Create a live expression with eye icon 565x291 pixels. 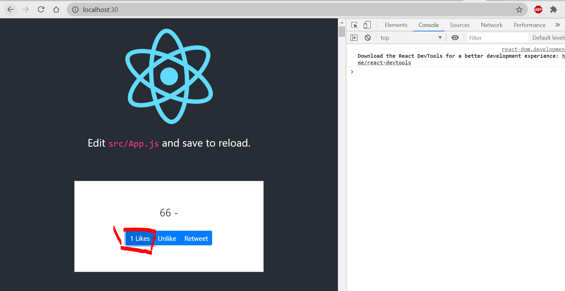[x=455, y=38]
